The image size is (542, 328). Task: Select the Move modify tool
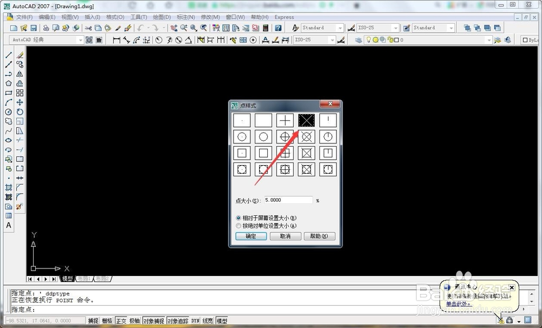[20, 102]
